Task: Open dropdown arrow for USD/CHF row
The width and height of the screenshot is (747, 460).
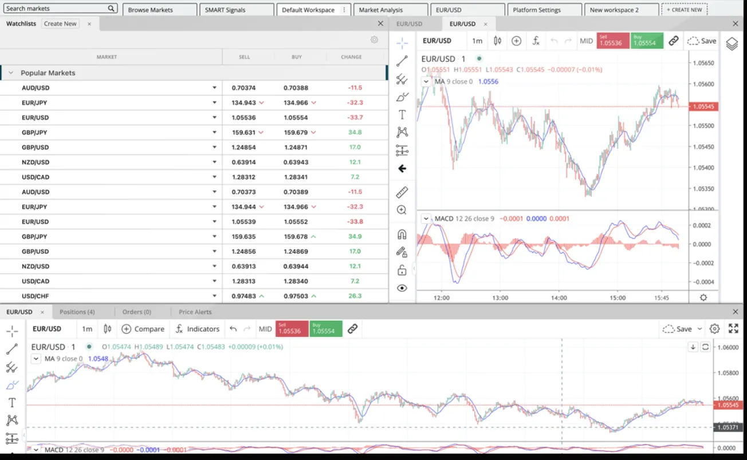Action: (215, 296)
